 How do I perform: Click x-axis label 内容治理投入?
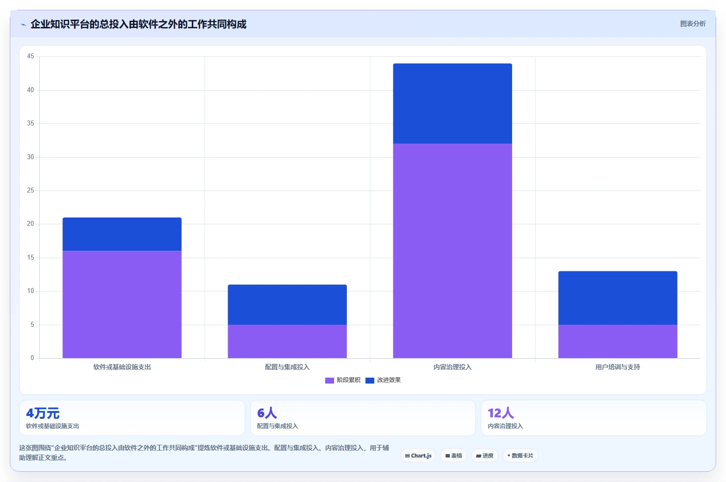point(453,367)
